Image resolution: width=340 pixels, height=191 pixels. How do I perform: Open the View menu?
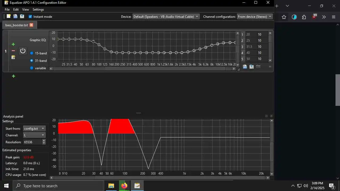tap(25, 9)
